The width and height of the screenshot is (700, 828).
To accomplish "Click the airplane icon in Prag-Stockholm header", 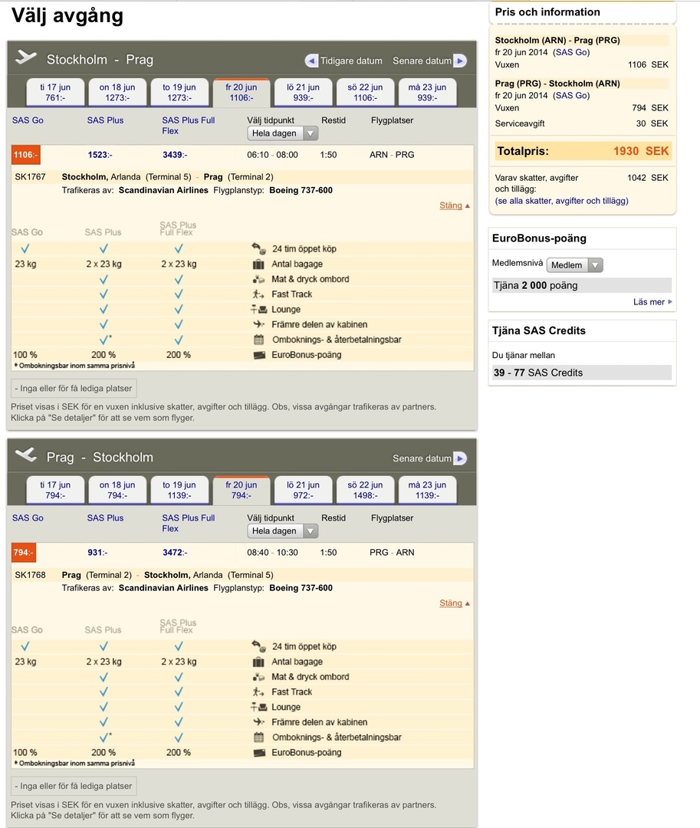I will coord(26,455).
